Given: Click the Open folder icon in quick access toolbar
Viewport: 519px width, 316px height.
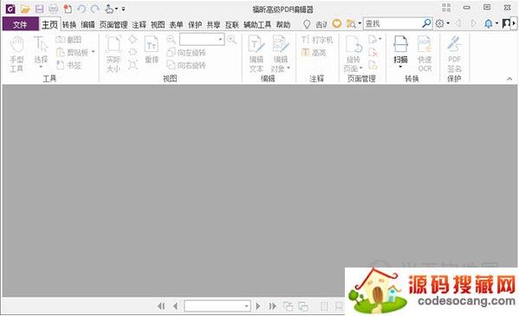Looking at the screenshot, I should [25, 9].
